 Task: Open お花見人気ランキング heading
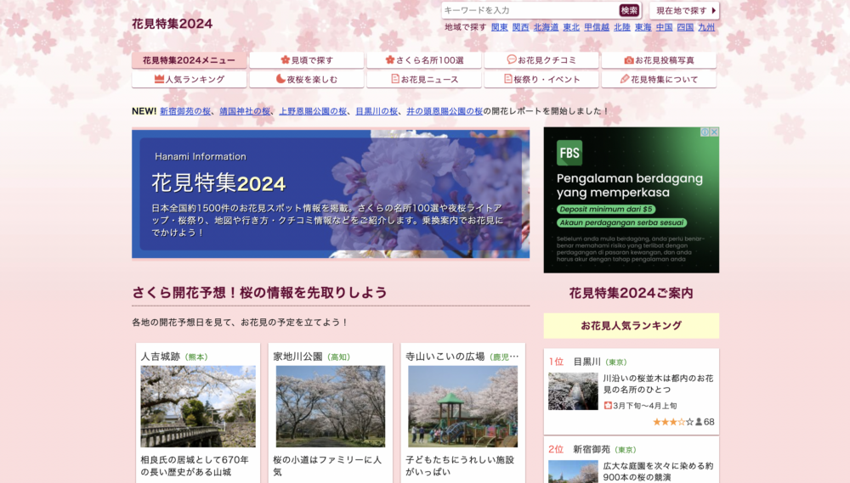point(631,325)
